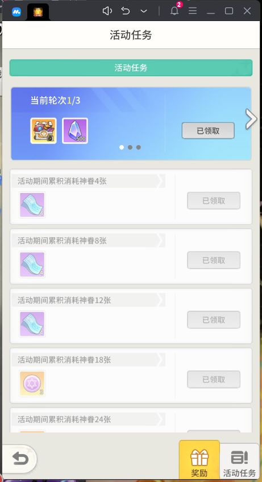The width and height of the screenshot is (262, 482).
Task: Click the return arrow button at bottom left
Action: point(20,459)
